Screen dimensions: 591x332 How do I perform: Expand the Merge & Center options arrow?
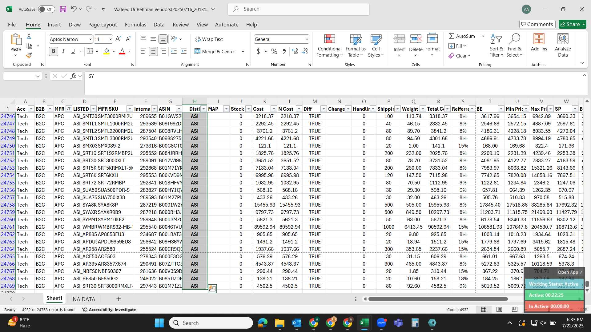(x=243, y=51)
